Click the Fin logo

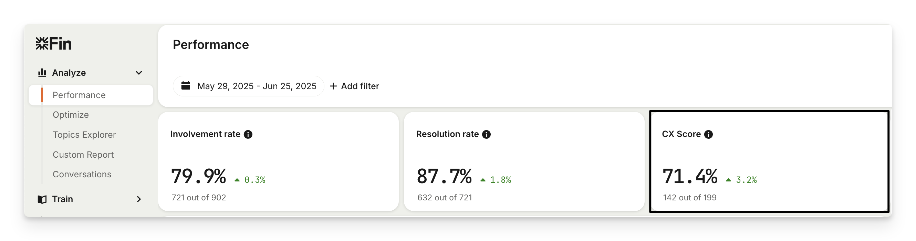(54, 44)
